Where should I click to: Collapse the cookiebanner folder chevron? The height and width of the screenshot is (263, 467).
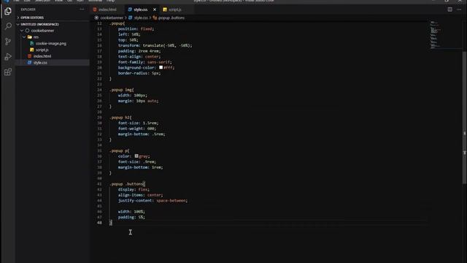point(22,31)
